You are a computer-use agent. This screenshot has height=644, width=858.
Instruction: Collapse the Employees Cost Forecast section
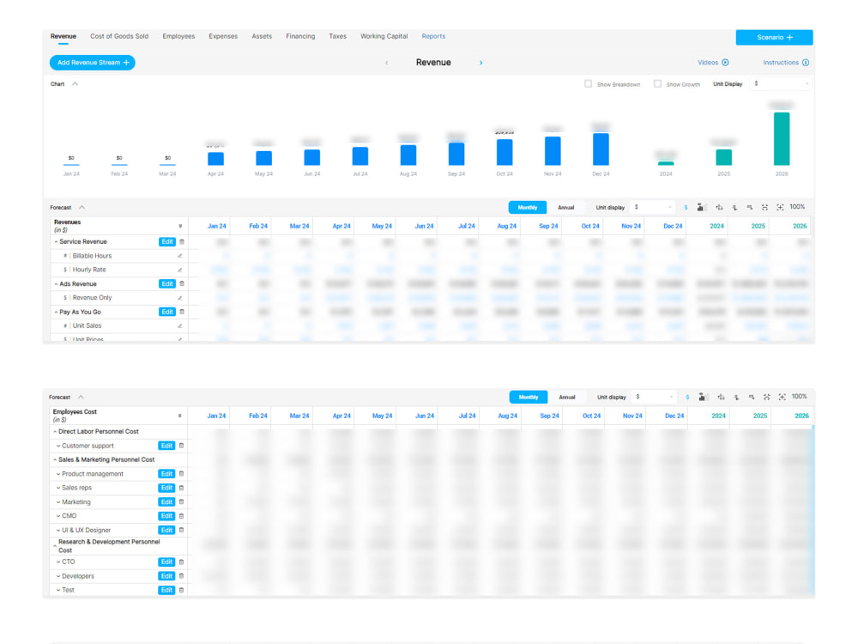click(81, 397)
